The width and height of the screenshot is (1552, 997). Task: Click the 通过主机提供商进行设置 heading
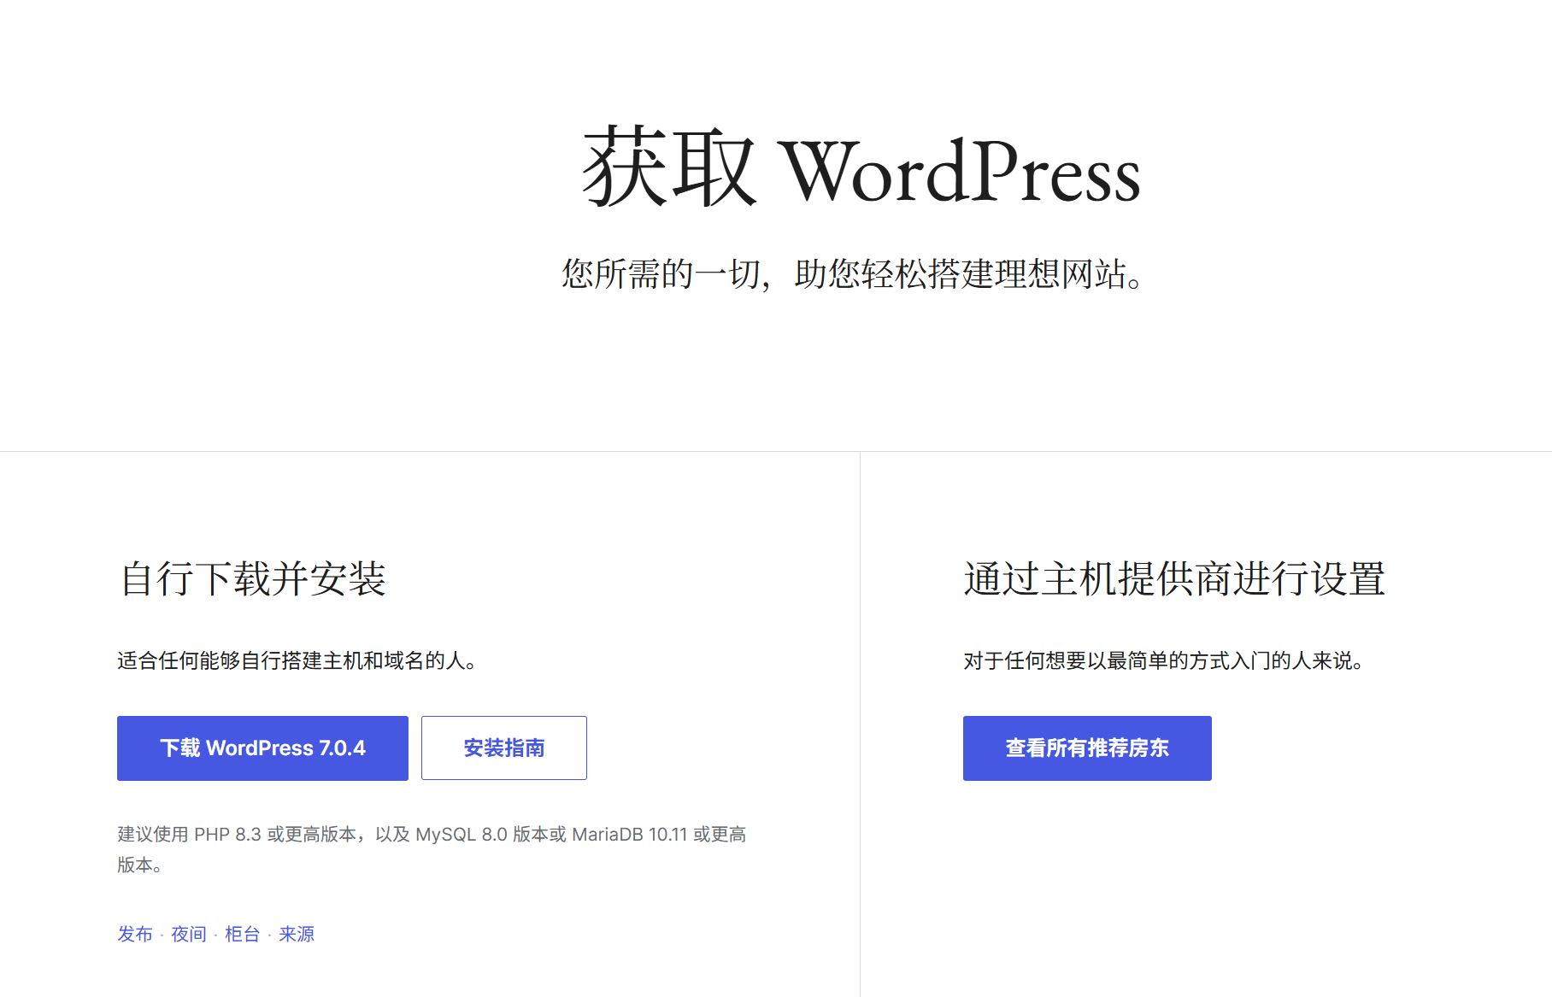point(1174,578)
